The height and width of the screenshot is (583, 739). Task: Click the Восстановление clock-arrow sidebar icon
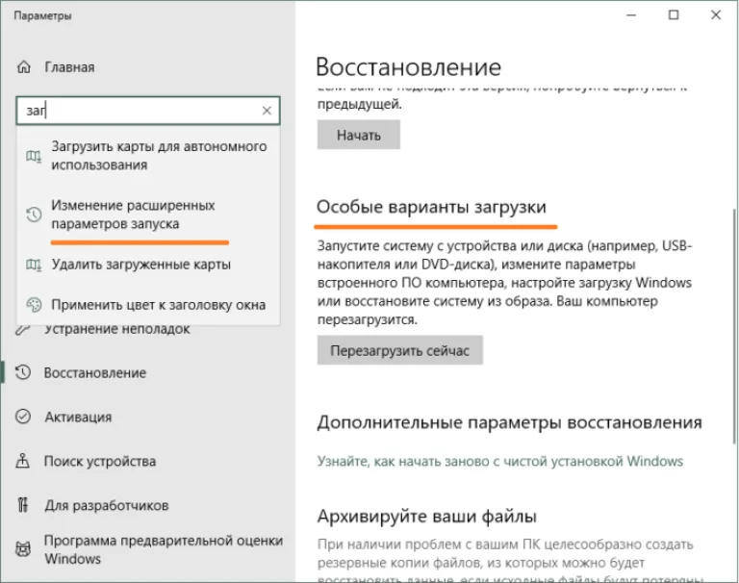[23, 372]
